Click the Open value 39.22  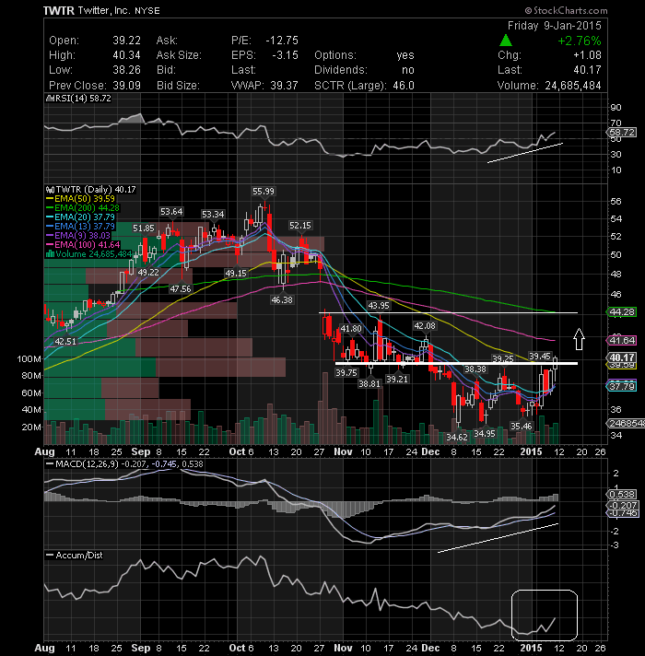pyautogui.click(x=126, y=41)
